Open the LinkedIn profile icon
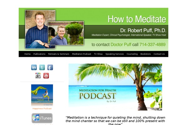This screenshot has height=125, width=187. point(34,67)
